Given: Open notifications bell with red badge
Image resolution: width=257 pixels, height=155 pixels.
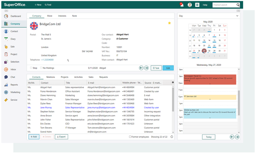Looking at the screenshot, I should tap(182, 5).
